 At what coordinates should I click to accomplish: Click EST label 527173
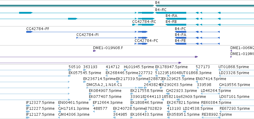click(203, 67)
